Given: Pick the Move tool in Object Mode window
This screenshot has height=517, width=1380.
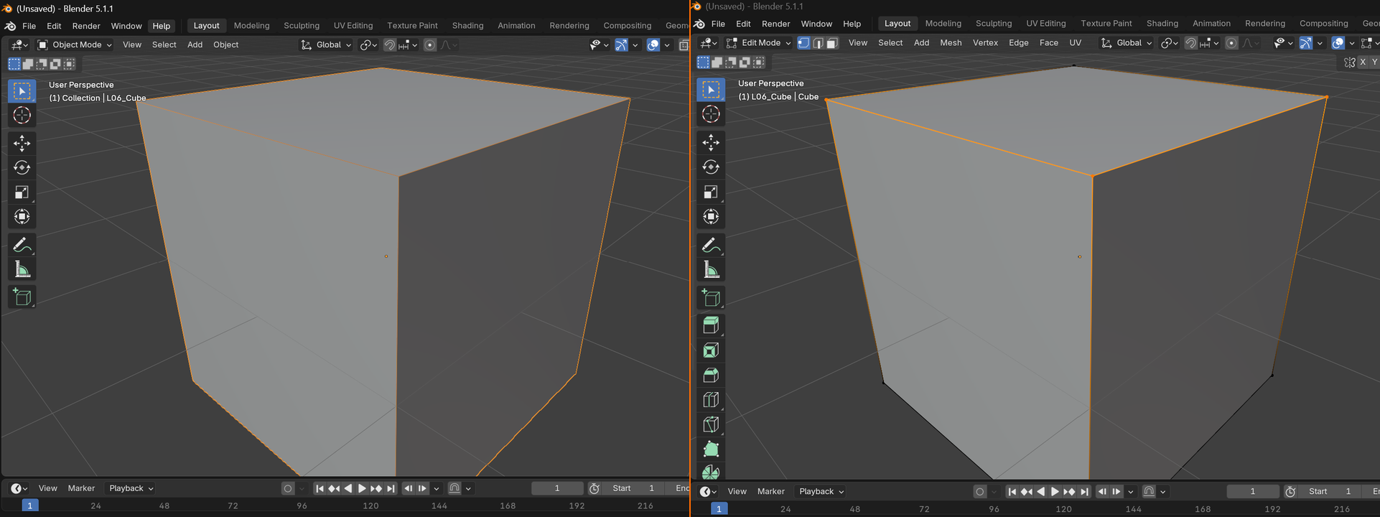Looking at the screenshot, I should point(22,143).
